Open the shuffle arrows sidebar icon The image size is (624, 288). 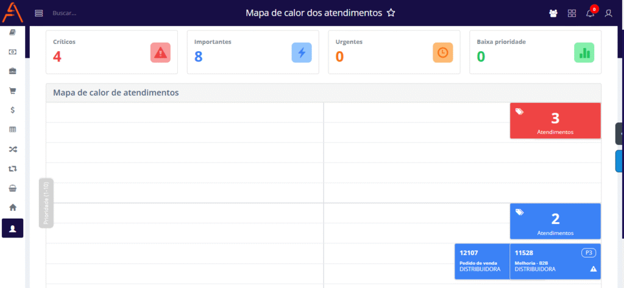12,149
